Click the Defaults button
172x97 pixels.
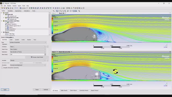coord(46,90)
